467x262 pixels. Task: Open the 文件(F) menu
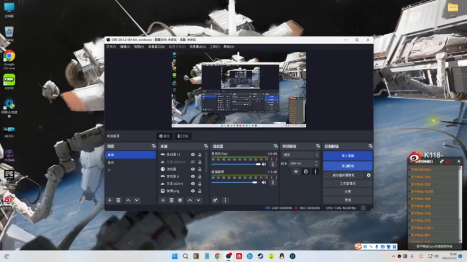[111, 47]
